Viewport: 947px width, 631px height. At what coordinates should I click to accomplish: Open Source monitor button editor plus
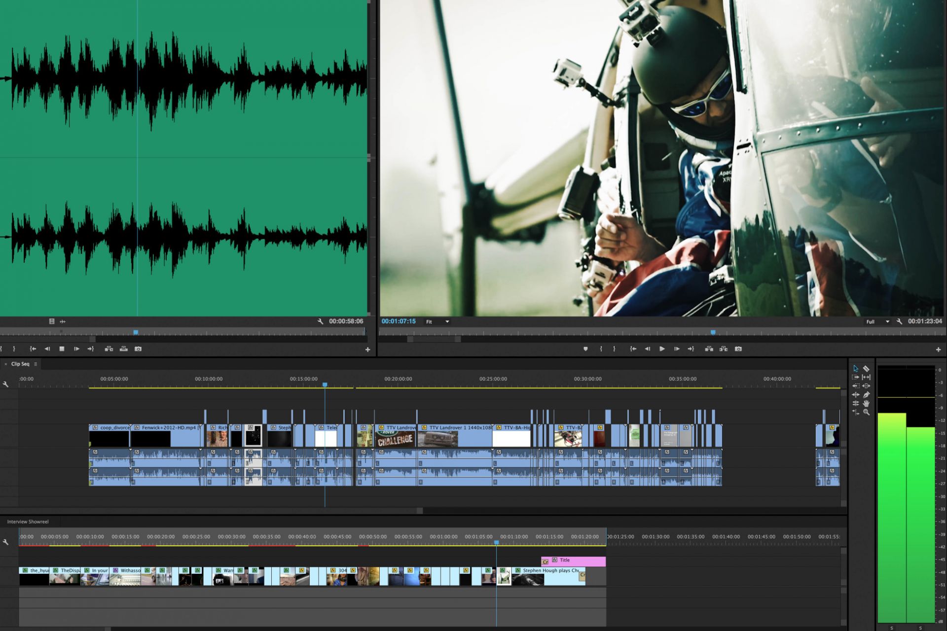367,350
